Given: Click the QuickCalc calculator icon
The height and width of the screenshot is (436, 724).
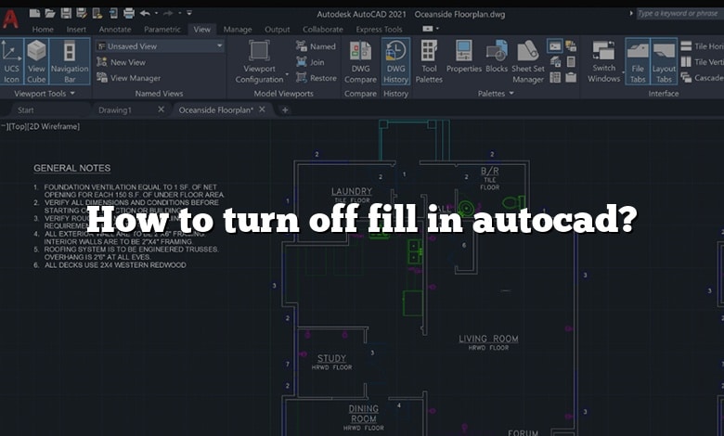Looking at the screenshot, I should pos(571,62).
